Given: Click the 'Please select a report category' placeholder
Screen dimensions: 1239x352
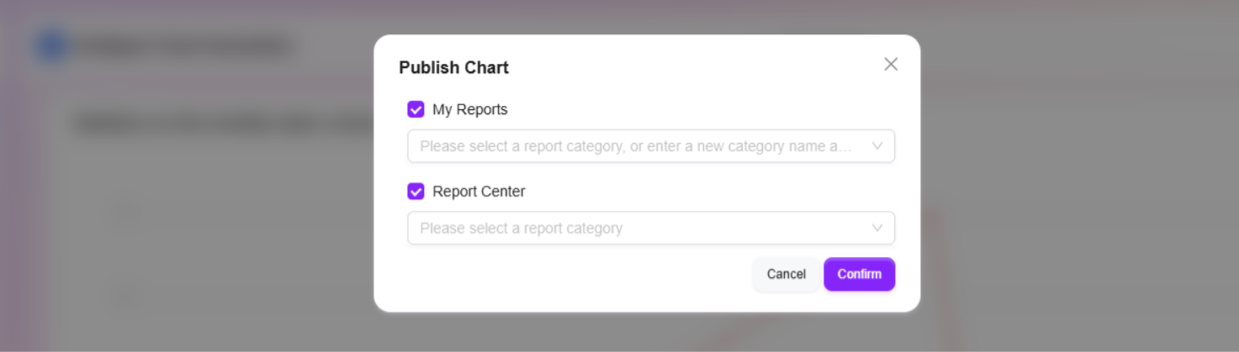Looking at the screenshot, I should click(522, 229).
